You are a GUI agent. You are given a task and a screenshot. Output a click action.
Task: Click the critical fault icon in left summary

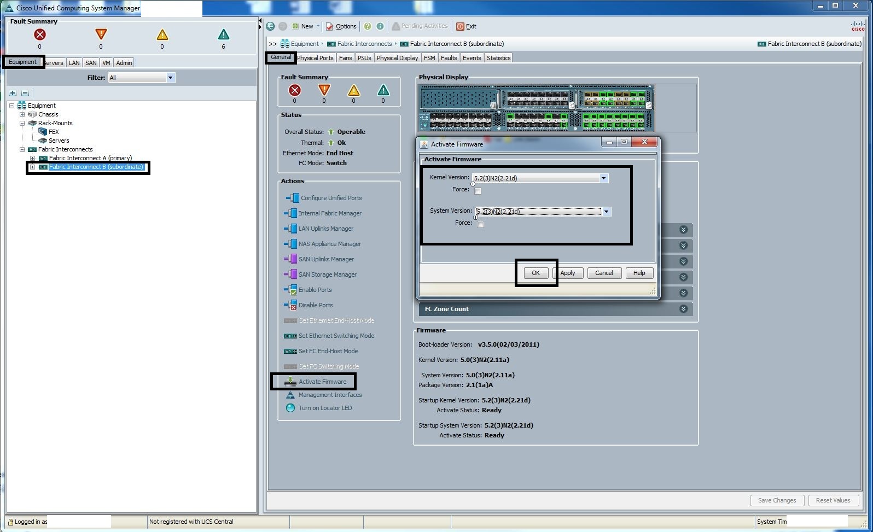(x=39, y=34)
